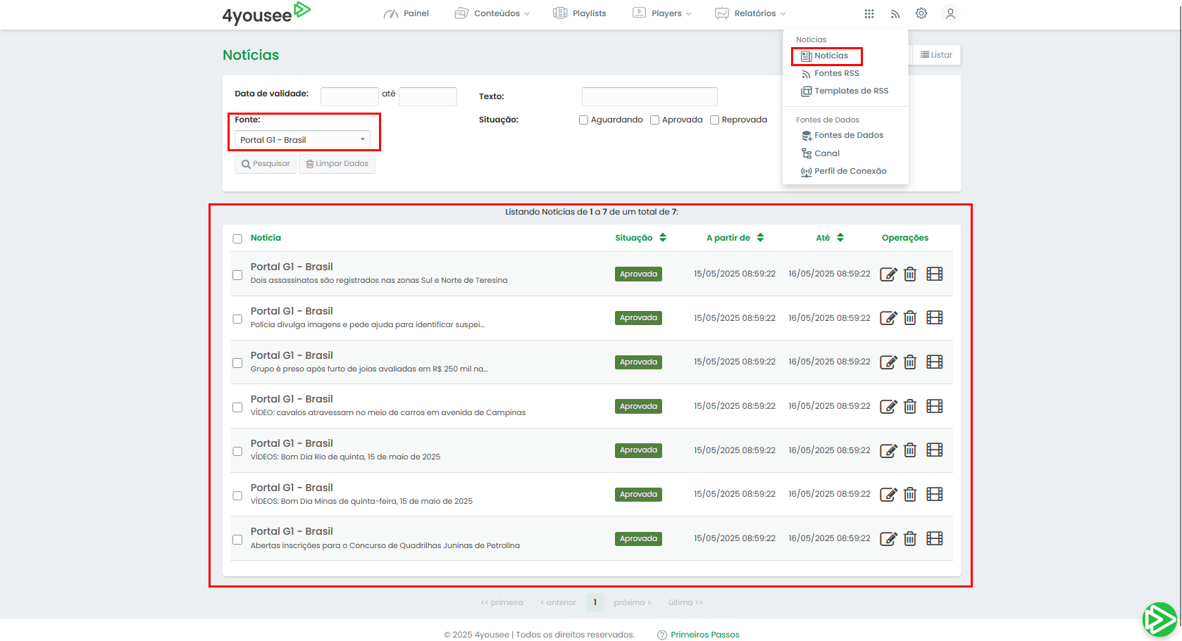
Task: Delete the cavalos Campinas news
Action: 910,406
